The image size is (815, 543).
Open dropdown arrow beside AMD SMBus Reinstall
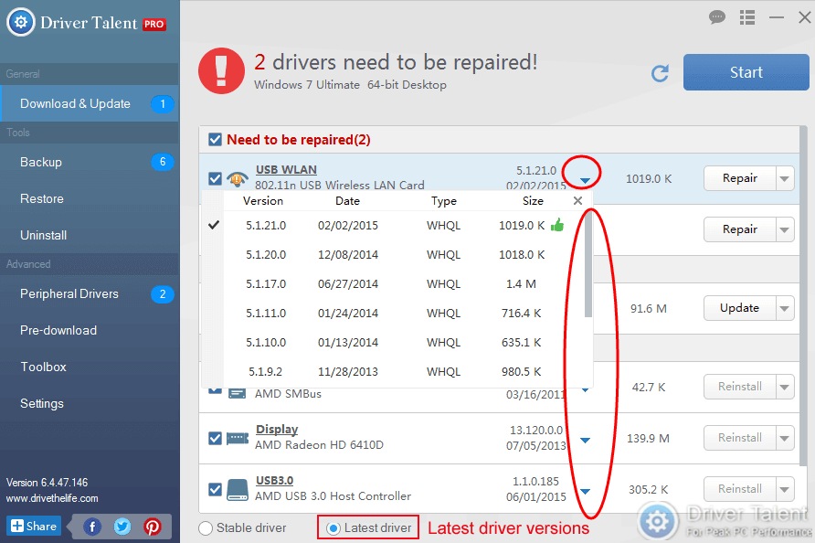[784, 387]
